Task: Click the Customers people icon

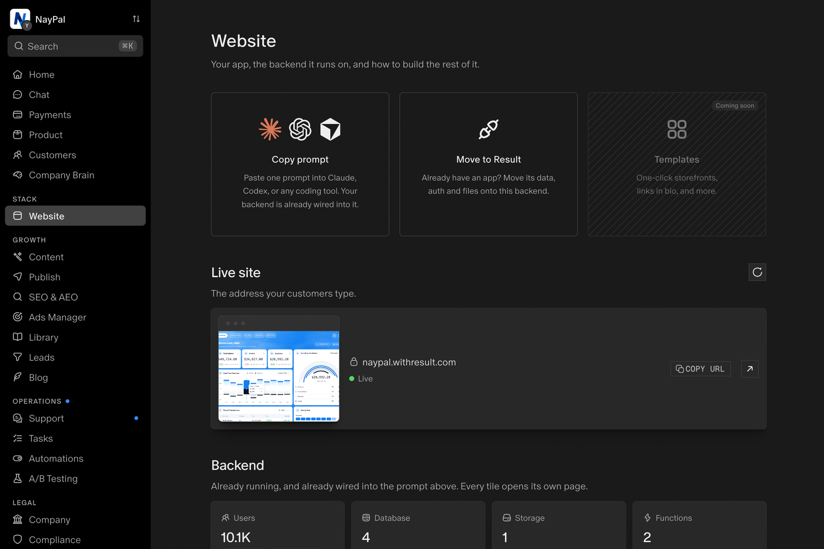Action: pyautogui.click(x=18, y=155)
